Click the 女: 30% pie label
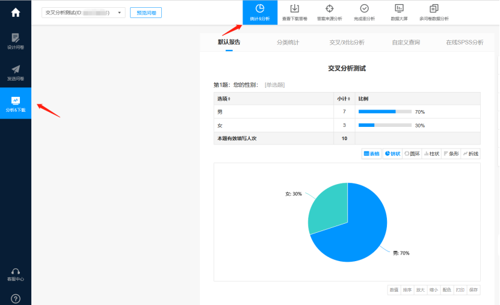This screenshot has height=305, width=500. point(294,194)
